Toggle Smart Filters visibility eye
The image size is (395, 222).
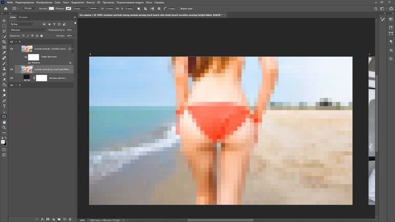[x=25, y=57]
